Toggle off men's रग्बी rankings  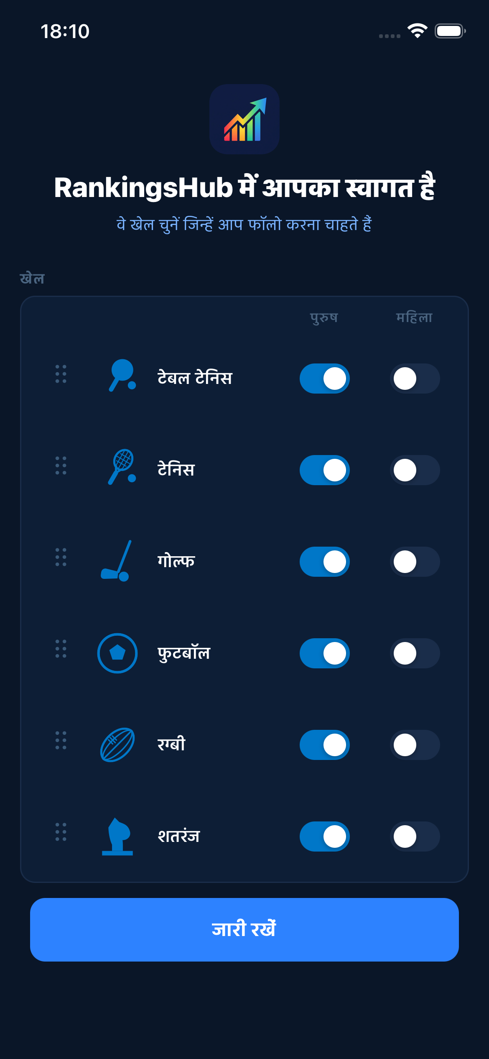click(x=325, y=745)
